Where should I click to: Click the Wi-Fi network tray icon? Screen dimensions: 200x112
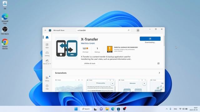[x=180, y=109]
